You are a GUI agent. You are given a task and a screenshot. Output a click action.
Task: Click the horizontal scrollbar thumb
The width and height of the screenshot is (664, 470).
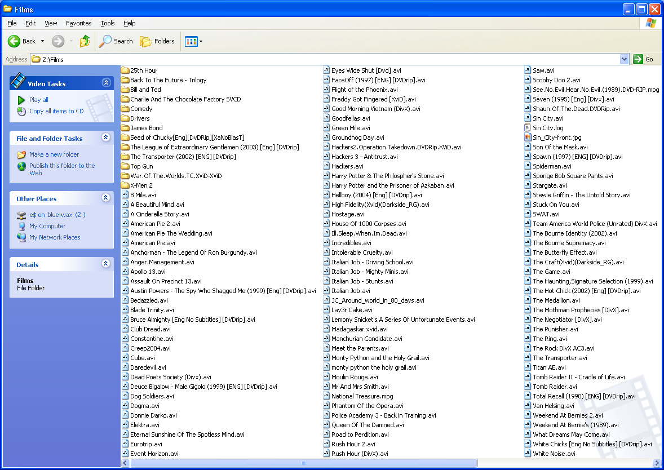(304, 463)
